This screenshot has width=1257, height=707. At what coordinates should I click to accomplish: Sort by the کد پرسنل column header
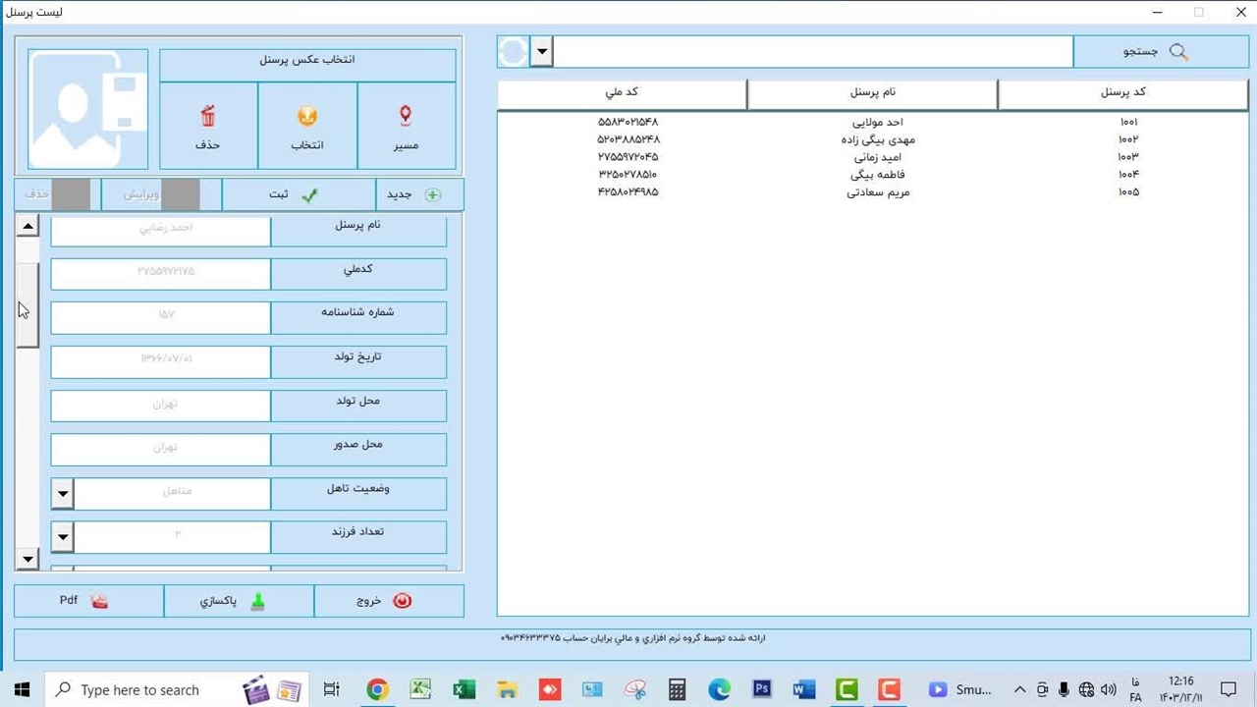(1121, 93)
